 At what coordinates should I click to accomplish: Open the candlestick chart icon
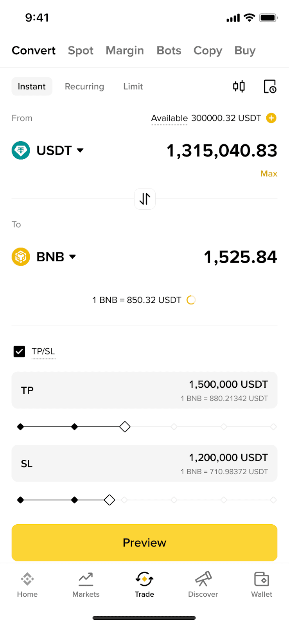point(239,86)
